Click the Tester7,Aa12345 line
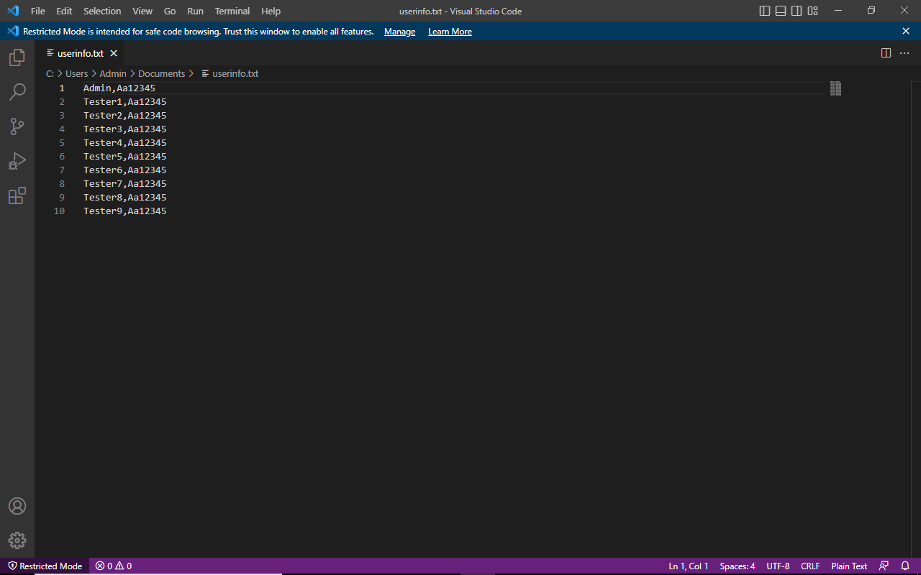 tap(125, 184)
